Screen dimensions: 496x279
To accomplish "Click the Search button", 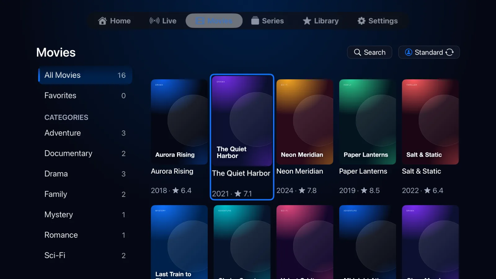I will (370, 52).
